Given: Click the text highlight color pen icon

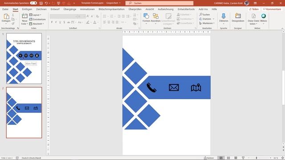Looking at the screenshot, I should [88, 22].
